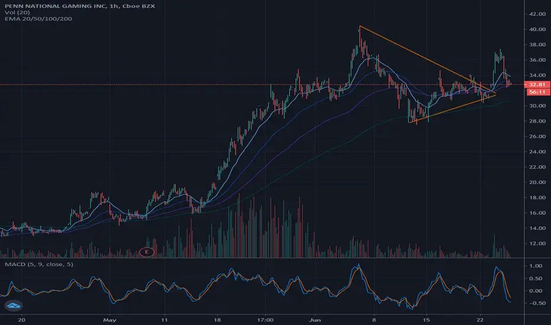Click the 28.00 price axis label
This screenshot has height=325, width=551.
pyautogui.click(x=537, y=121)
